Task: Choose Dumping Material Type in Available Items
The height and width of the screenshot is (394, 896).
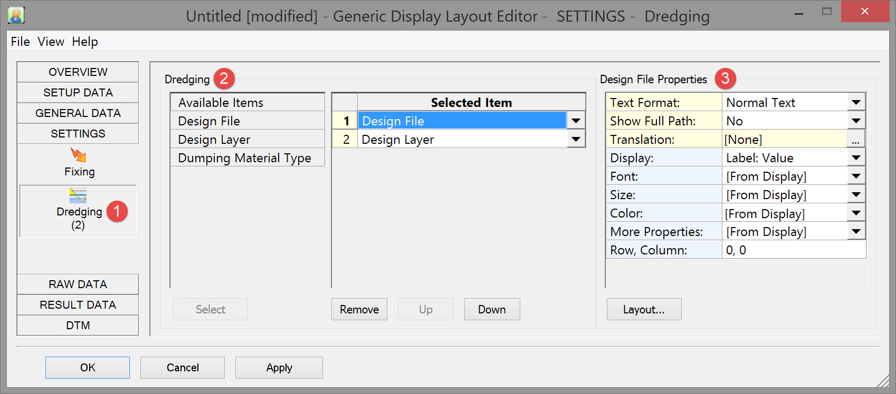Action: [244, 158]
